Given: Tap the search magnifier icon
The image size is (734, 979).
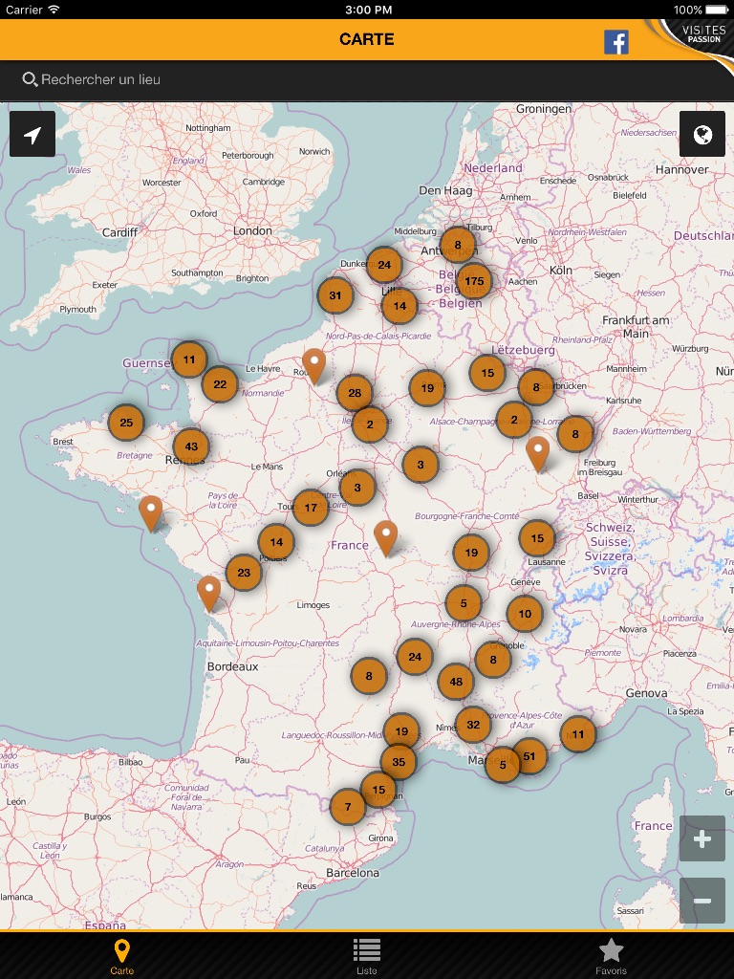Looking at the screenshot, I should pos(30,79).
